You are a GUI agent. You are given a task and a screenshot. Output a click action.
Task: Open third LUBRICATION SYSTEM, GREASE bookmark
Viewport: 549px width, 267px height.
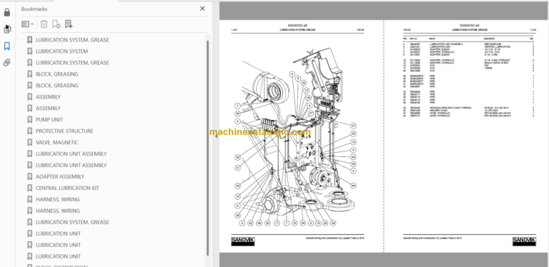coord(72,222)
